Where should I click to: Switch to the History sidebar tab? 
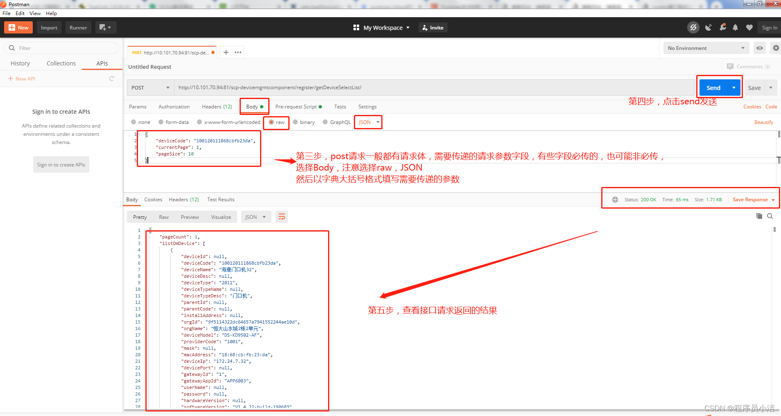(x=20, y=63)
